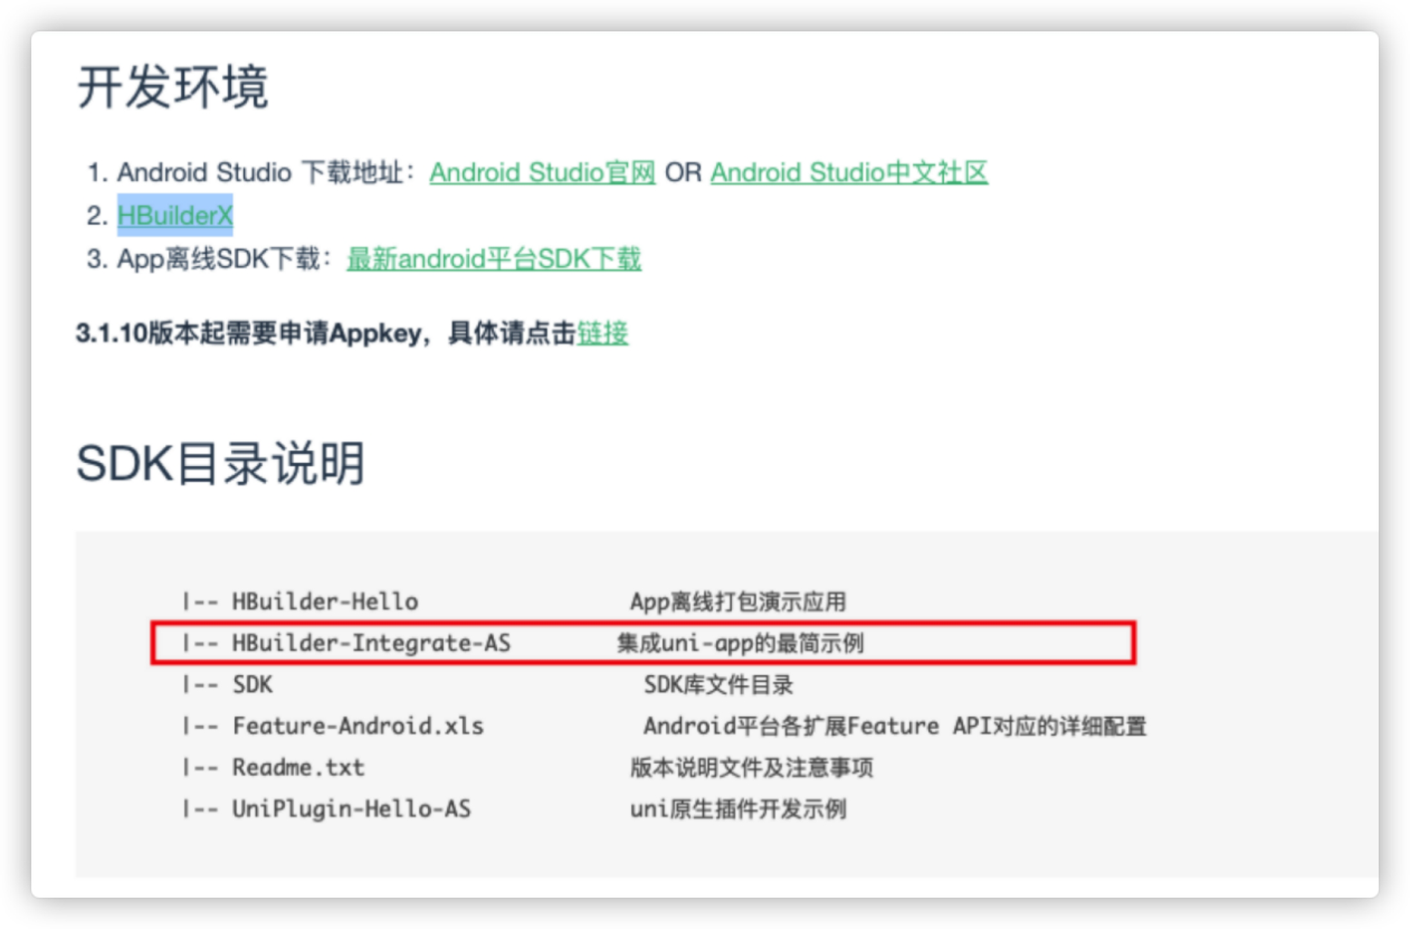
Task: Open the Android Studio中文社区 link
Action: tap(849, 172)
